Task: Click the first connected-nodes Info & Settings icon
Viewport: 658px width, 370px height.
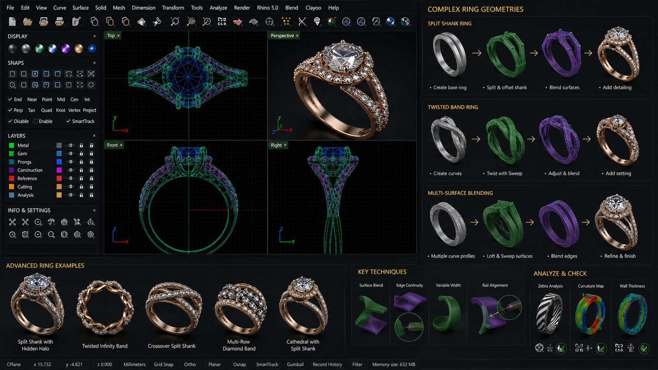Action: [x=12, y=222]
